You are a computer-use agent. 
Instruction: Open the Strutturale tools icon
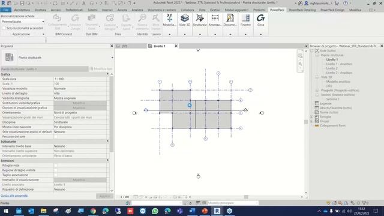pos(200,20)
